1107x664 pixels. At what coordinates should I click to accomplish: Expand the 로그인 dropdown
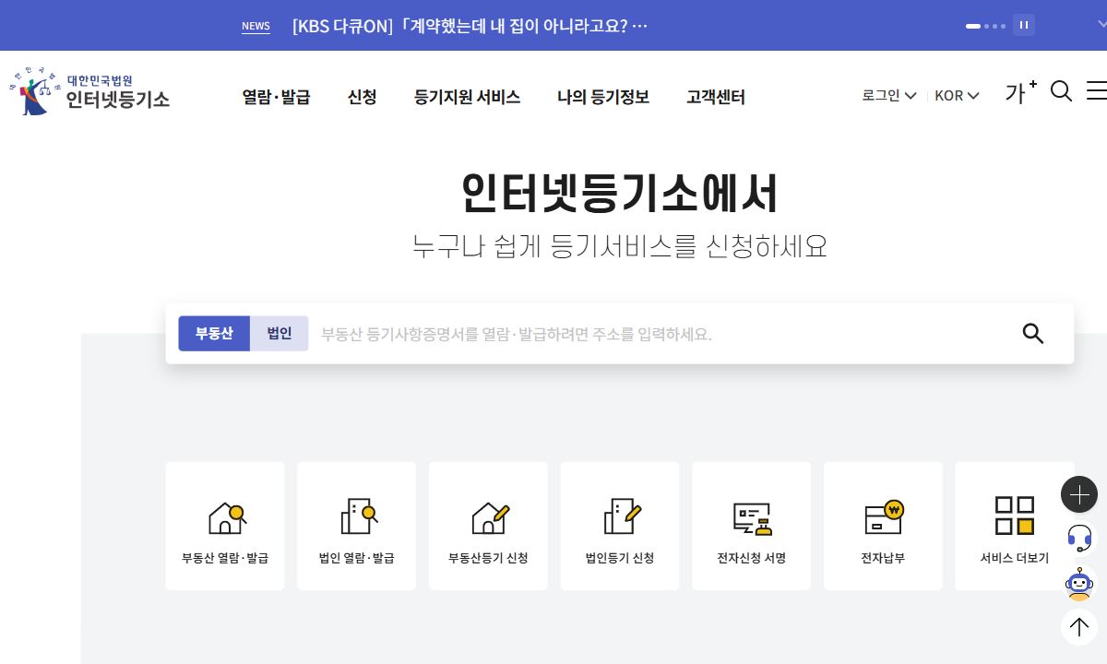click(889, 95)
